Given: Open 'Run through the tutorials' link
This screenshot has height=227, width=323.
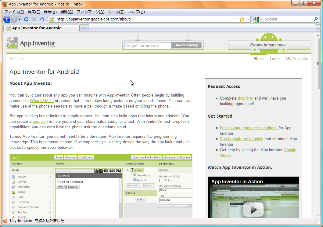Looking at the screenshot, I should click(x=242, y=139).
